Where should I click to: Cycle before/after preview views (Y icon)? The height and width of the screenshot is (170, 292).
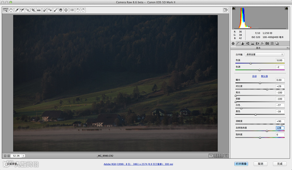(x=211, y=156)
